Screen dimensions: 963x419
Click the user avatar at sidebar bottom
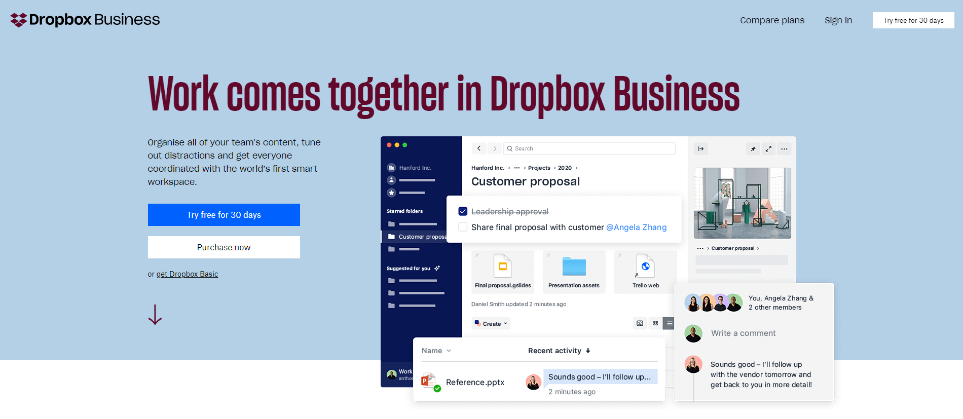[x=391, y=374]
